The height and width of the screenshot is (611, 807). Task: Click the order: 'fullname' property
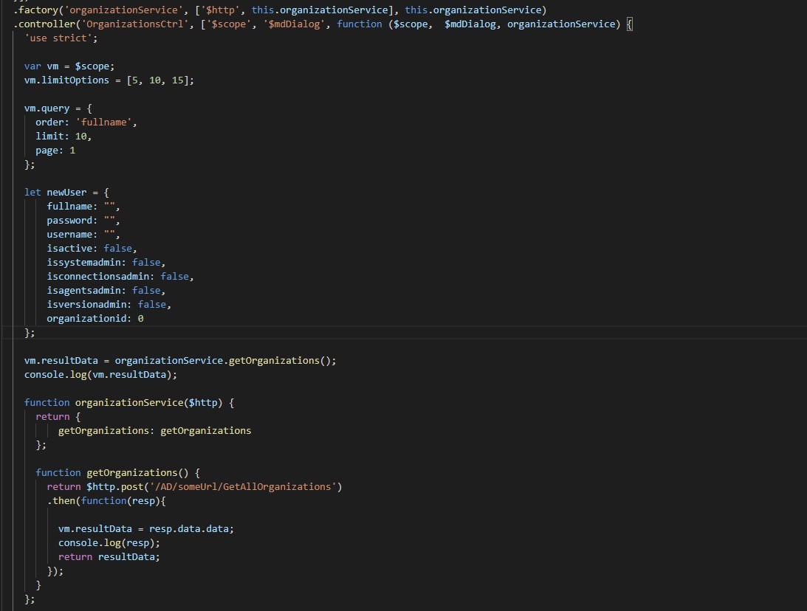pos(86,122)
